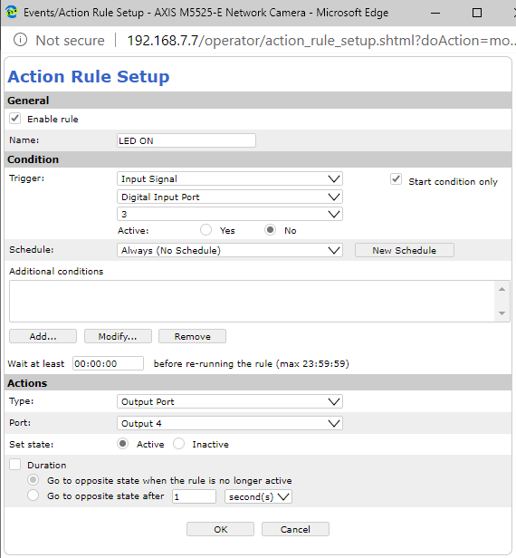
Task: Click the Wait at least time field
Action: [108, 363]
